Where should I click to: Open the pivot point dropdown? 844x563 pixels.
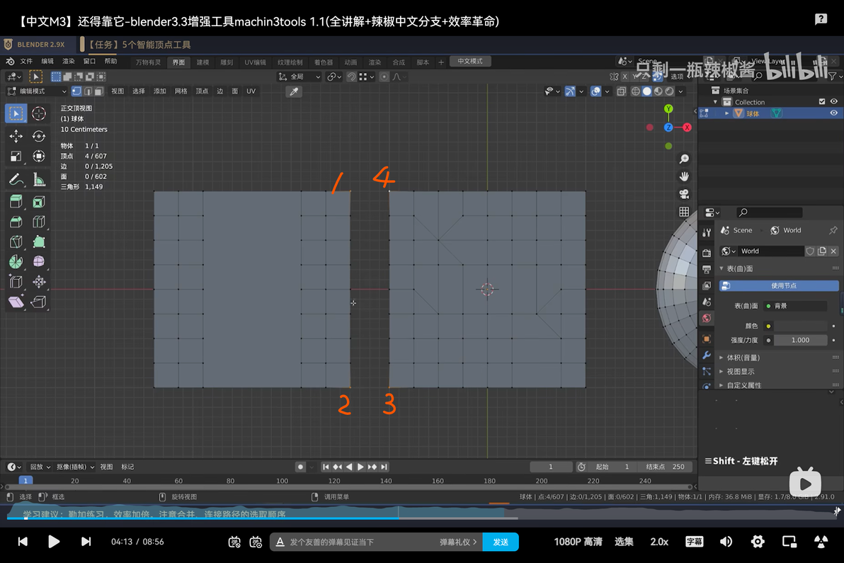(334, 77)
